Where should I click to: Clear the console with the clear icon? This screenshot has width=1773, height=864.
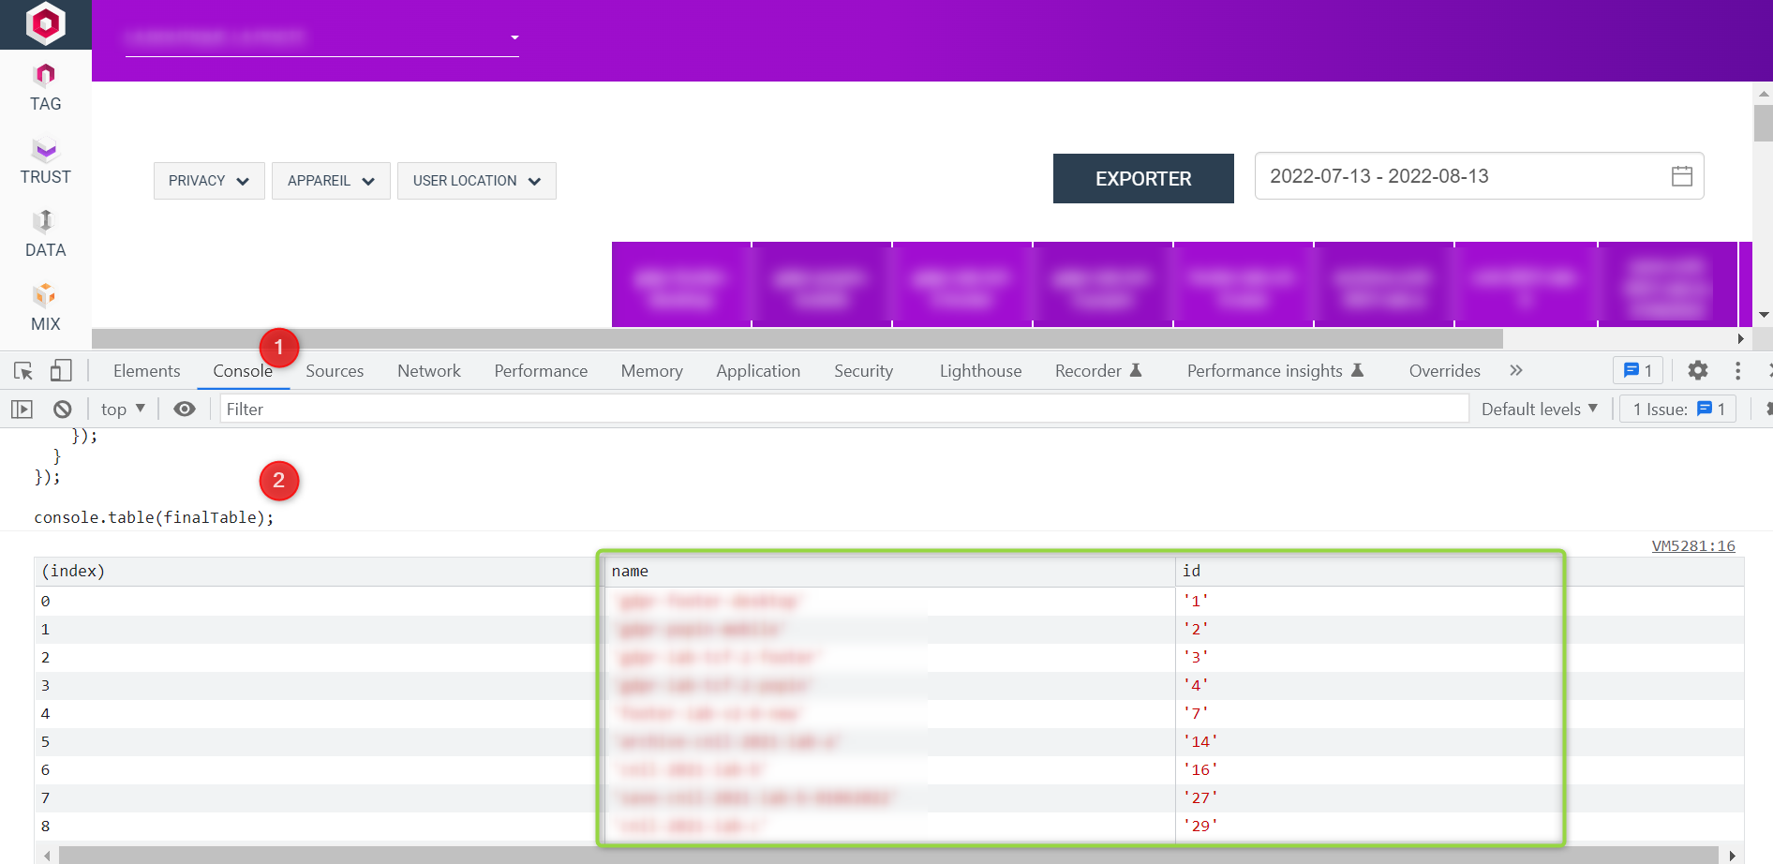[x=62, y=409]
